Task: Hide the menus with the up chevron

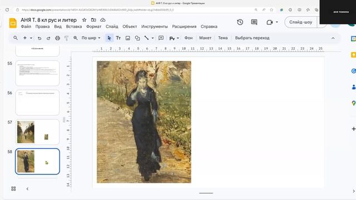Action: coord(333,38)
